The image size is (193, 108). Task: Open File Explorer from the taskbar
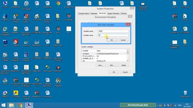pyautogui.click(x=11, y=105)
